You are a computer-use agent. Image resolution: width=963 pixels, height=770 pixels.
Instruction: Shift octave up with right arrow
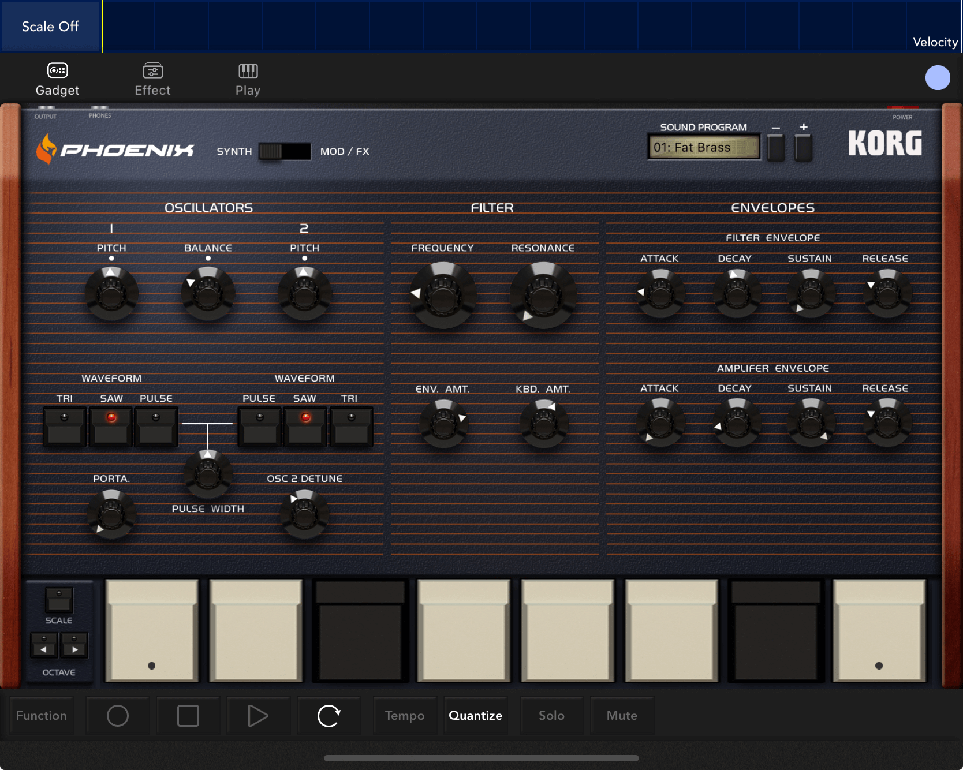[74, 645]
